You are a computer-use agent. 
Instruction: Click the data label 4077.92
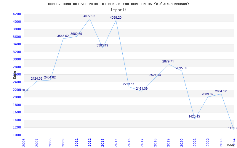tap(89, 16)
